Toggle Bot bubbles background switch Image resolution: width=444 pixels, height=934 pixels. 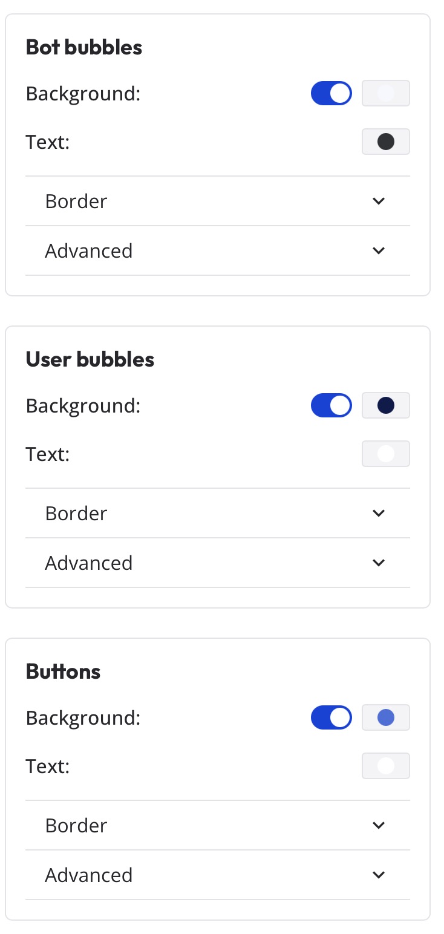pos(331,94)
